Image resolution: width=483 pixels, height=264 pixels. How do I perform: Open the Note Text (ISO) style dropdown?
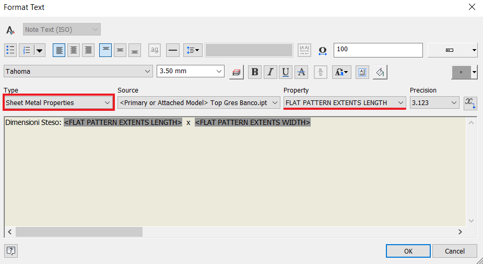click(x=62, y=30)
